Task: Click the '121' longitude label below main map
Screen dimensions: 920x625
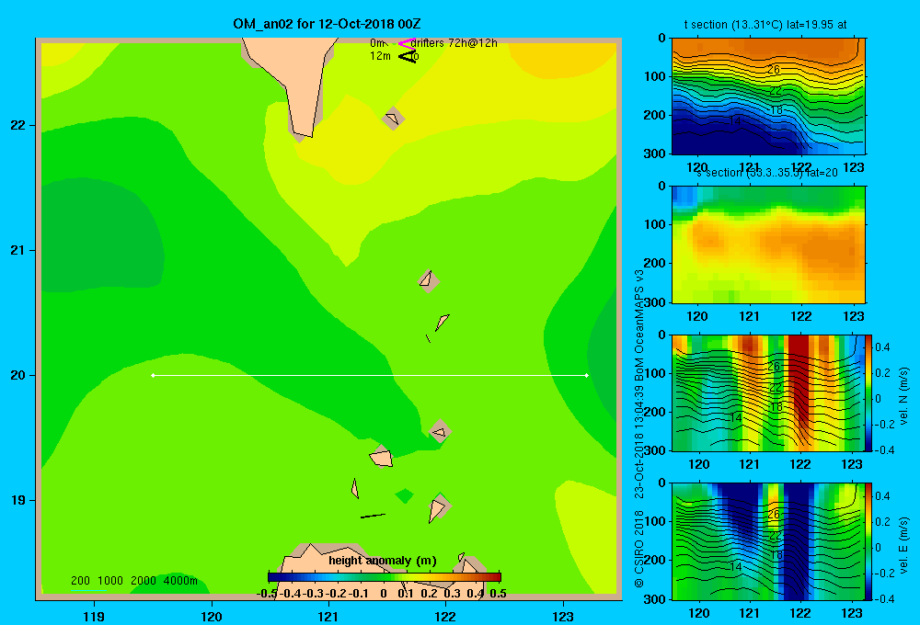Action: (328, 616)
